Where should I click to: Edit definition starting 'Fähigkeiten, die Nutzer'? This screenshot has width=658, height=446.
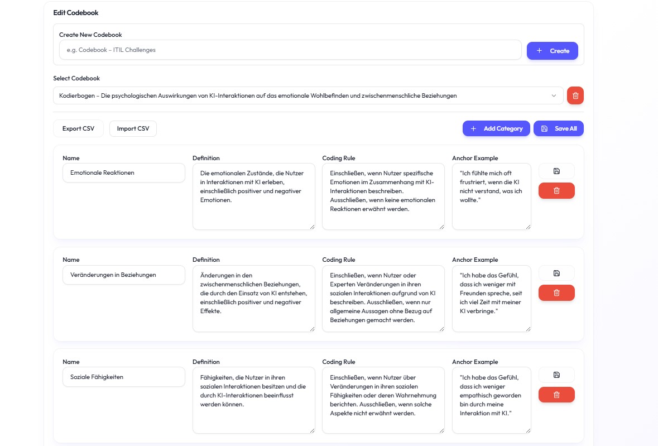tap(253, 400)
